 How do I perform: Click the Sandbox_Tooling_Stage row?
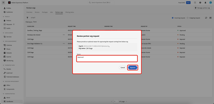119,30
